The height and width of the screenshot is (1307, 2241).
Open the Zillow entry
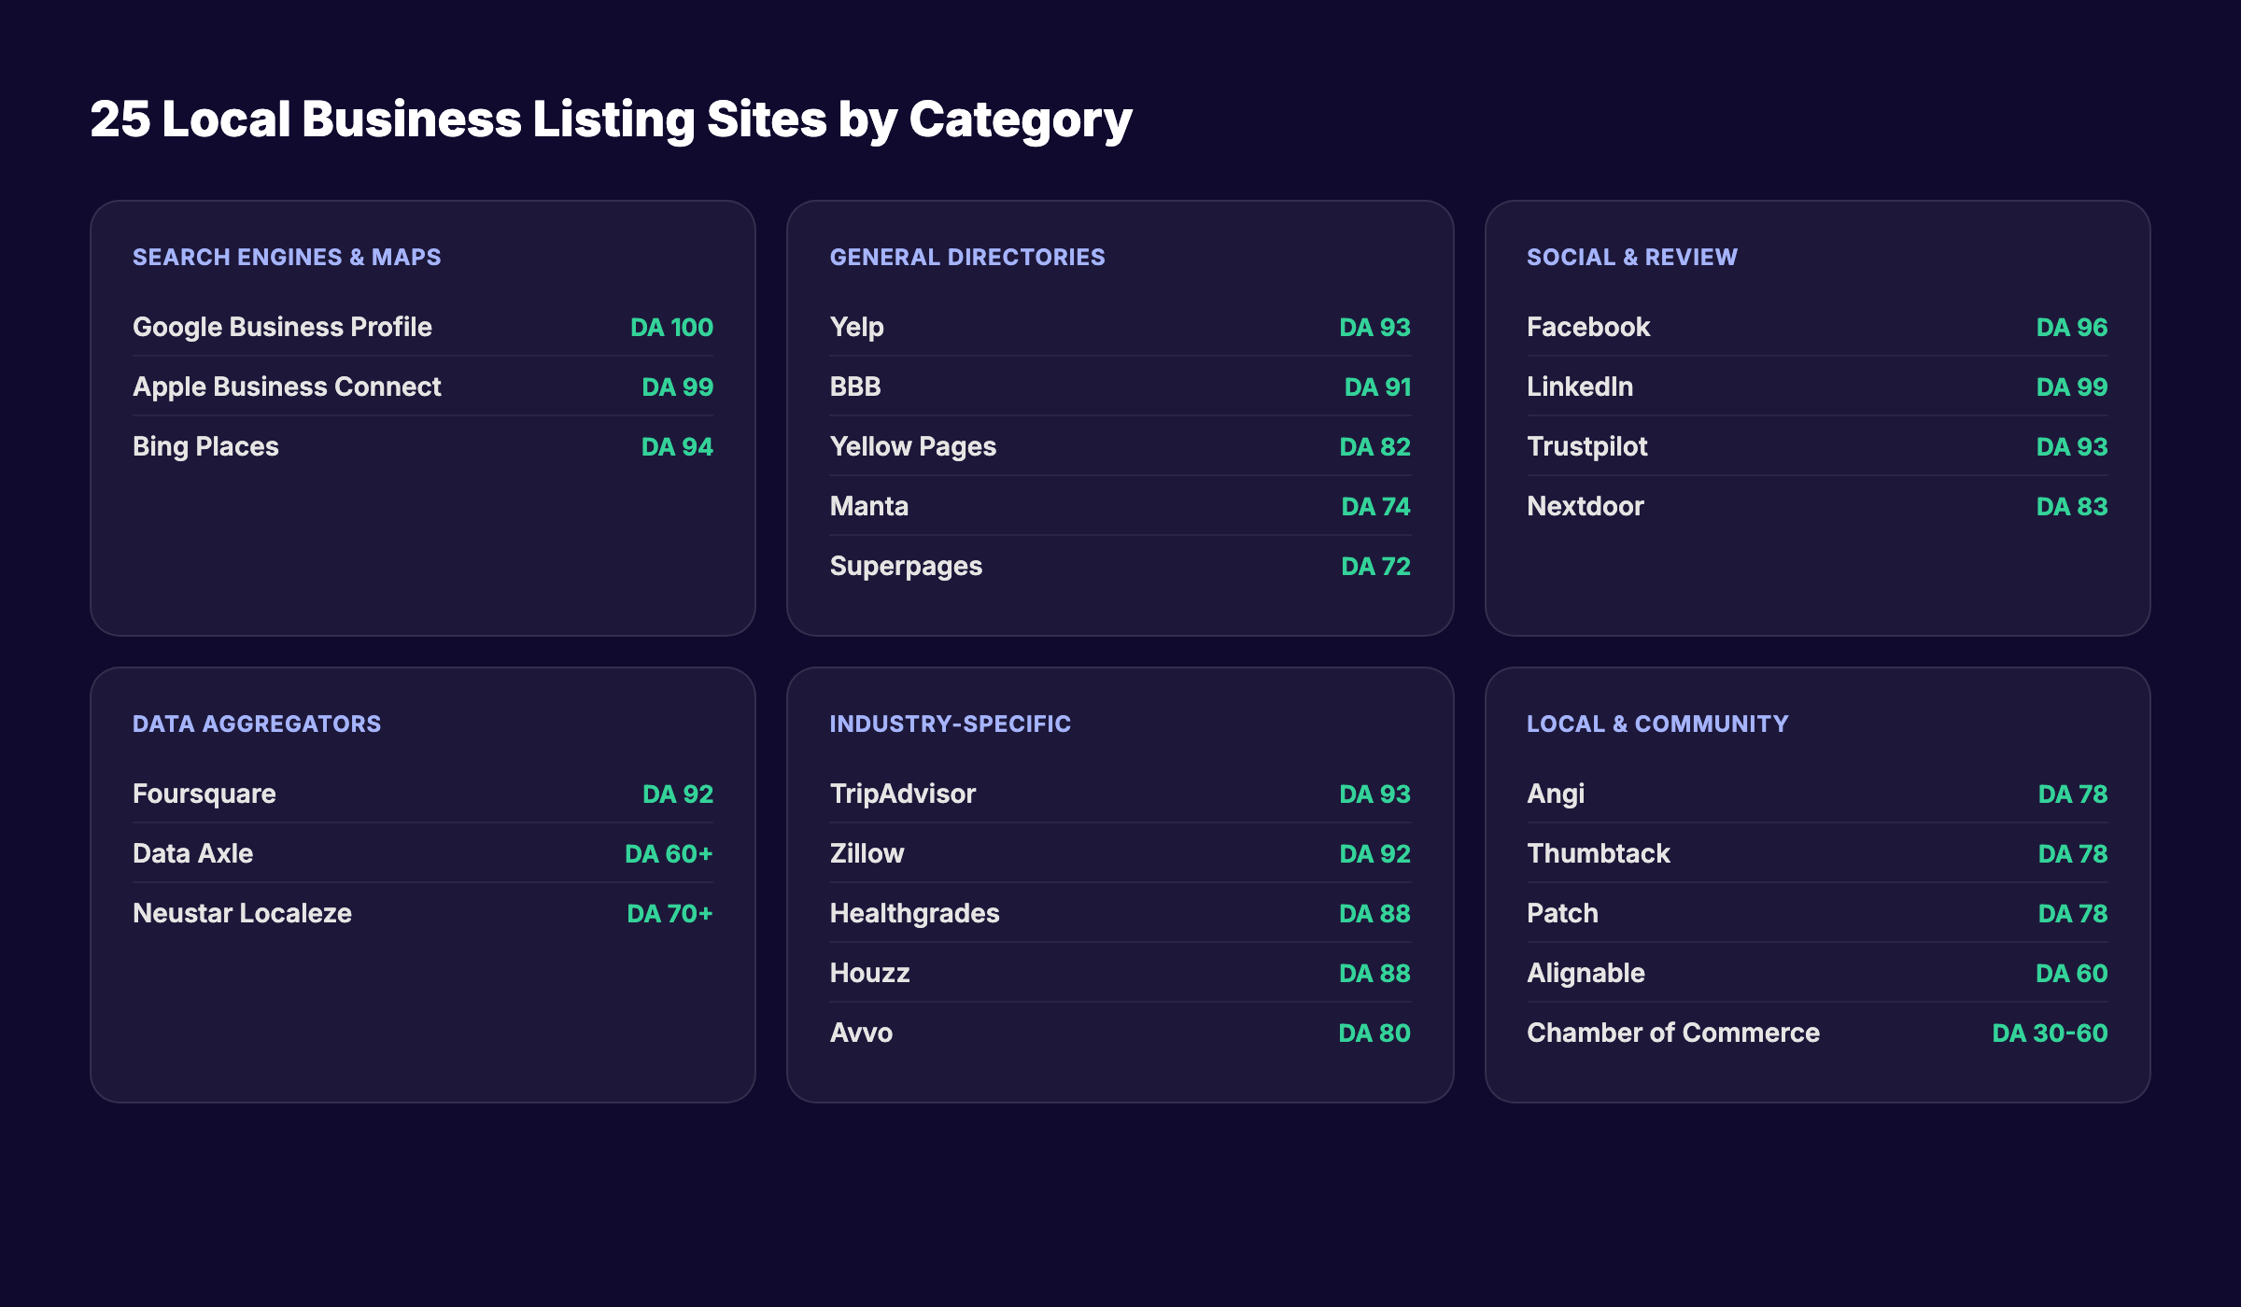tap(867, 852)
